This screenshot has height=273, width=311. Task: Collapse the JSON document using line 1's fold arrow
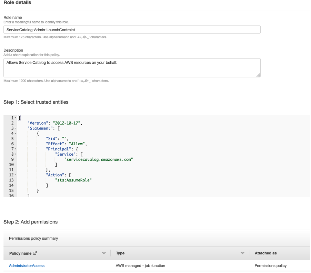point(15,118)
